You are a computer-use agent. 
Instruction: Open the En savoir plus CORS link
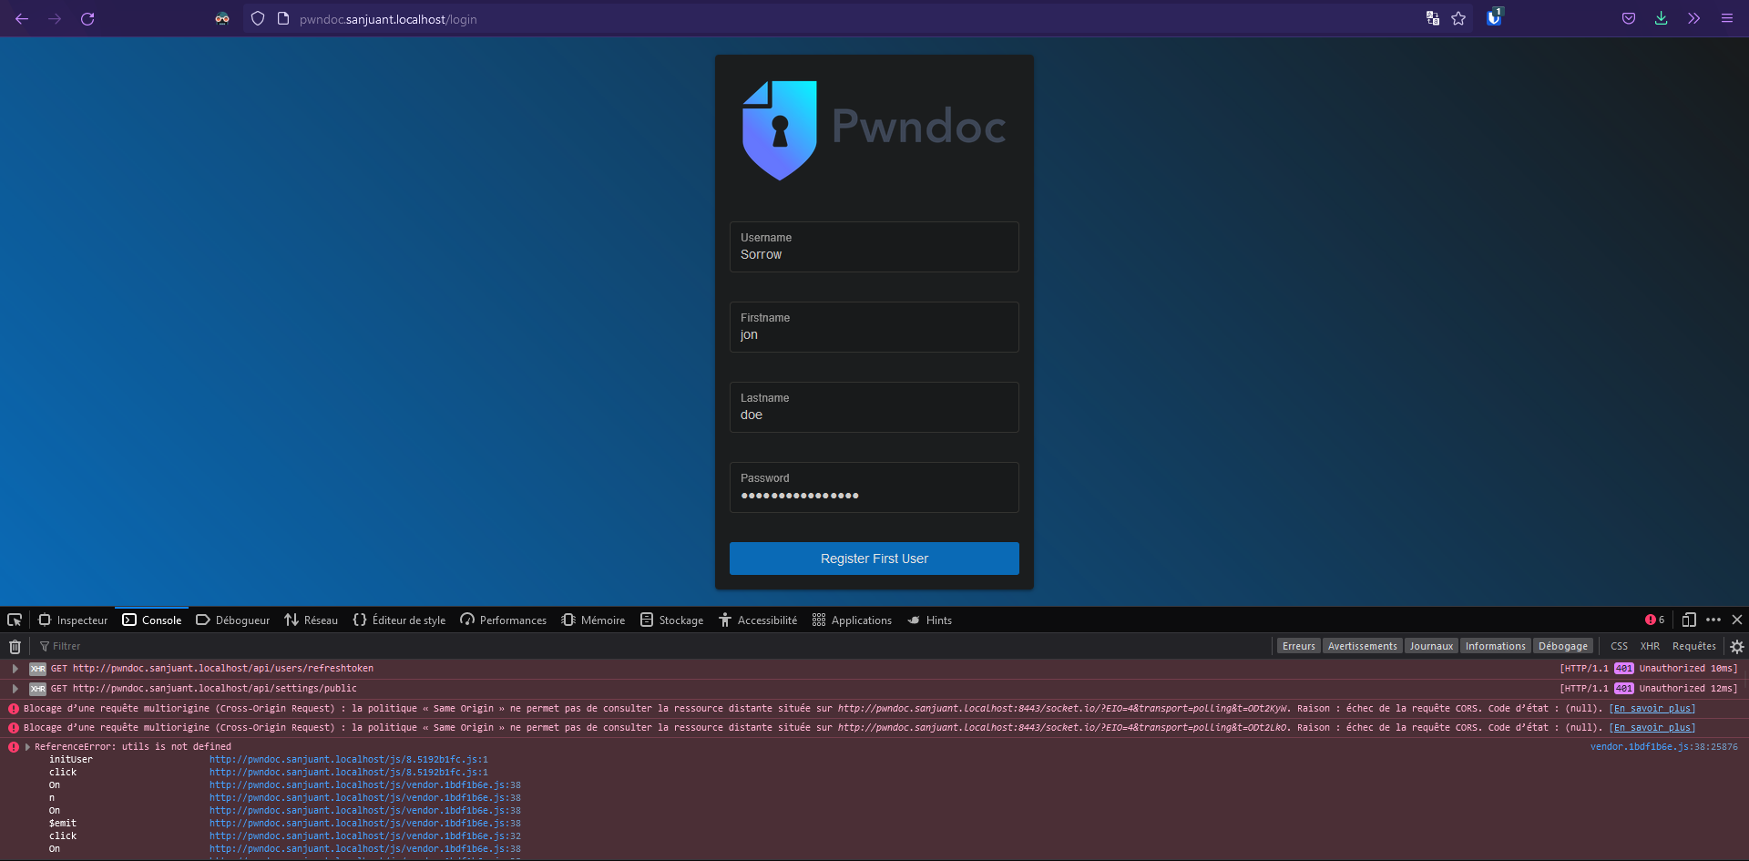point(1652,708)
